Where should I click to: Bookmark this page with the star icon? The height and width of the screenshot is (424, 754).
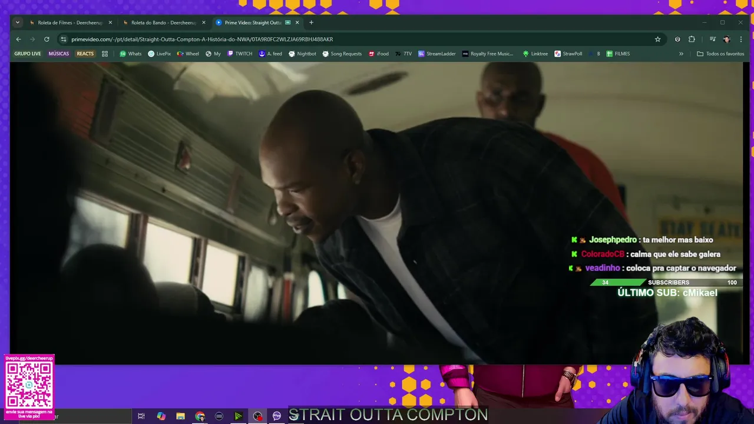point(657,39)
